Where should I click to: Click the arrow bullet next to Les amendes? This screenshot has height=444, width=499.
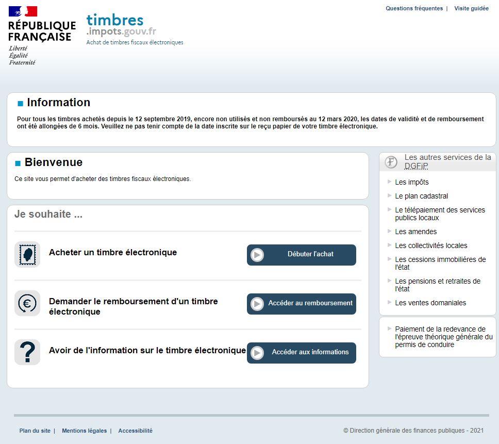[x=389, y=231]
